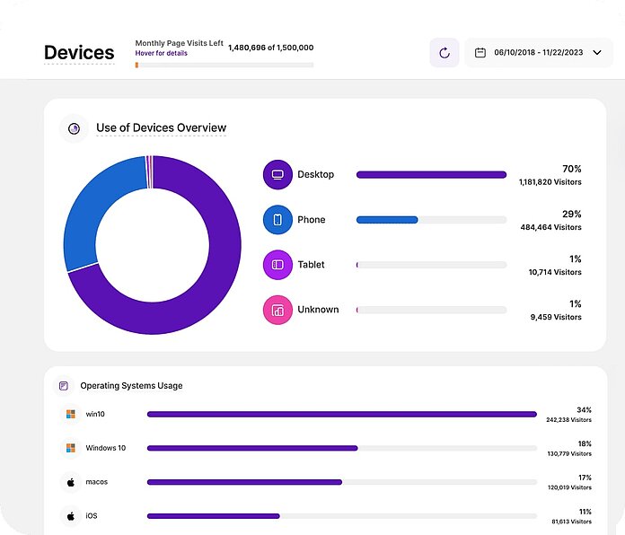
Task: Click the win10 Windows logo icon
Action: (x=71, y=415)
